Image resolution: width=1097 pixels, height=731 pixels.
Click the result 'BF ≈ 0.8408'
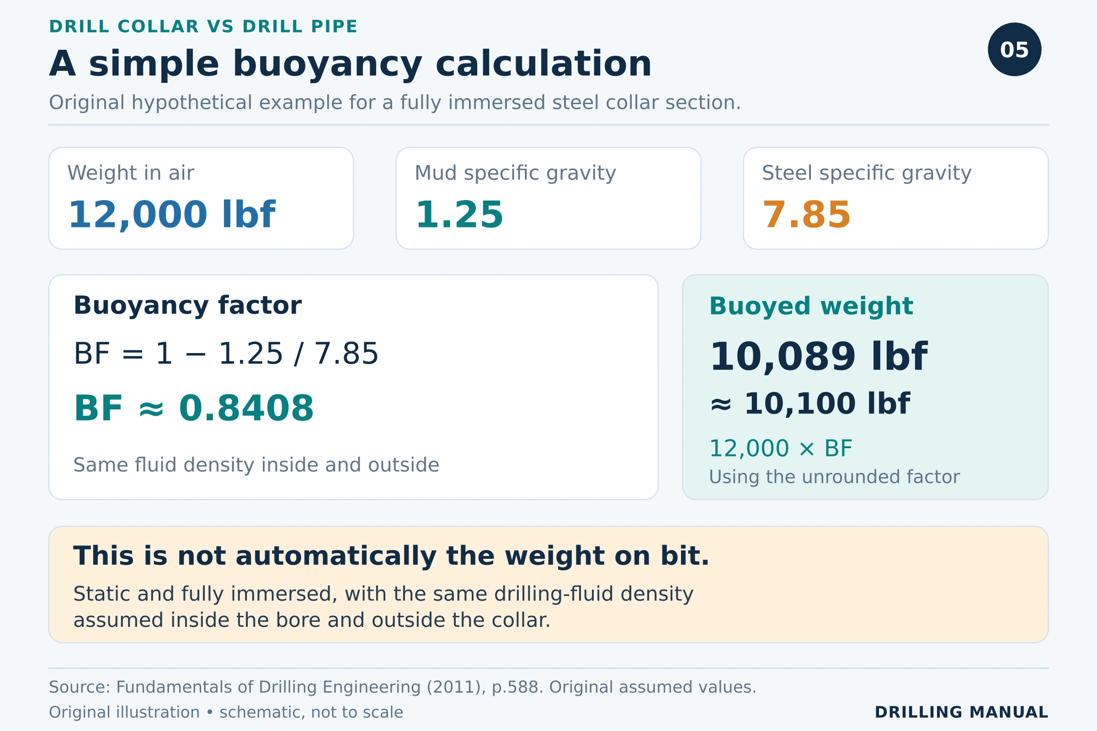(193, 408)
